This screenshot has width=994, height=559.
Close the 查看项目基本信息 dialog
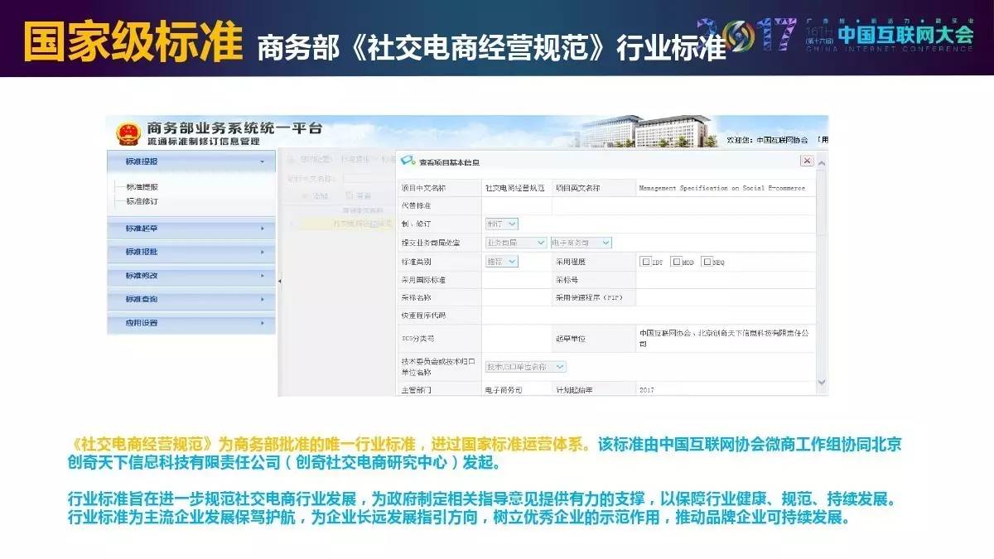pyautogui.click(x=806, y=161)
